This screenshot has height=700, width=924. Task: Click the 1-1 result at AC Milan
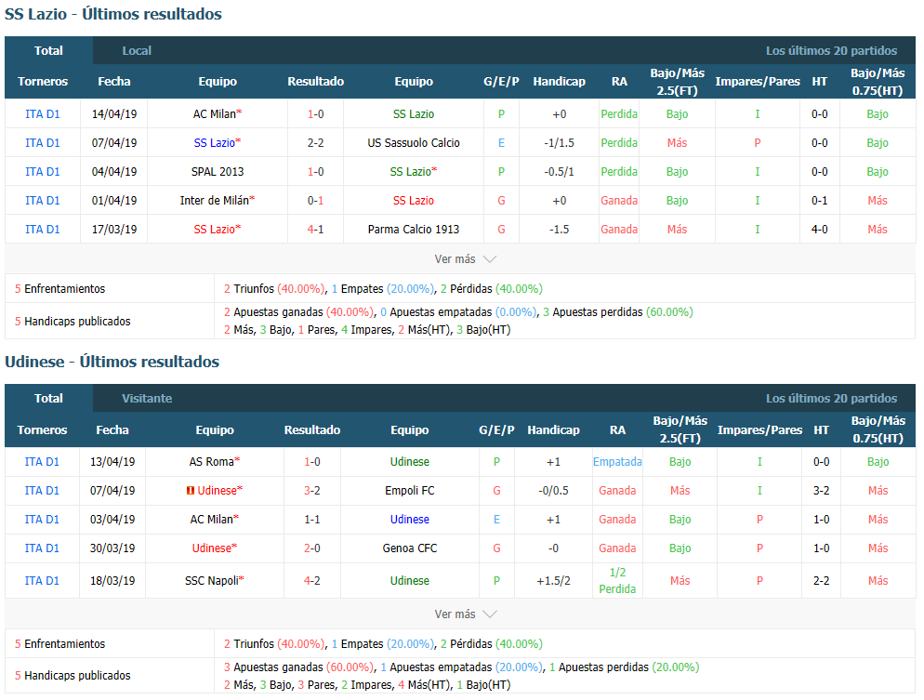coord(312,520)
